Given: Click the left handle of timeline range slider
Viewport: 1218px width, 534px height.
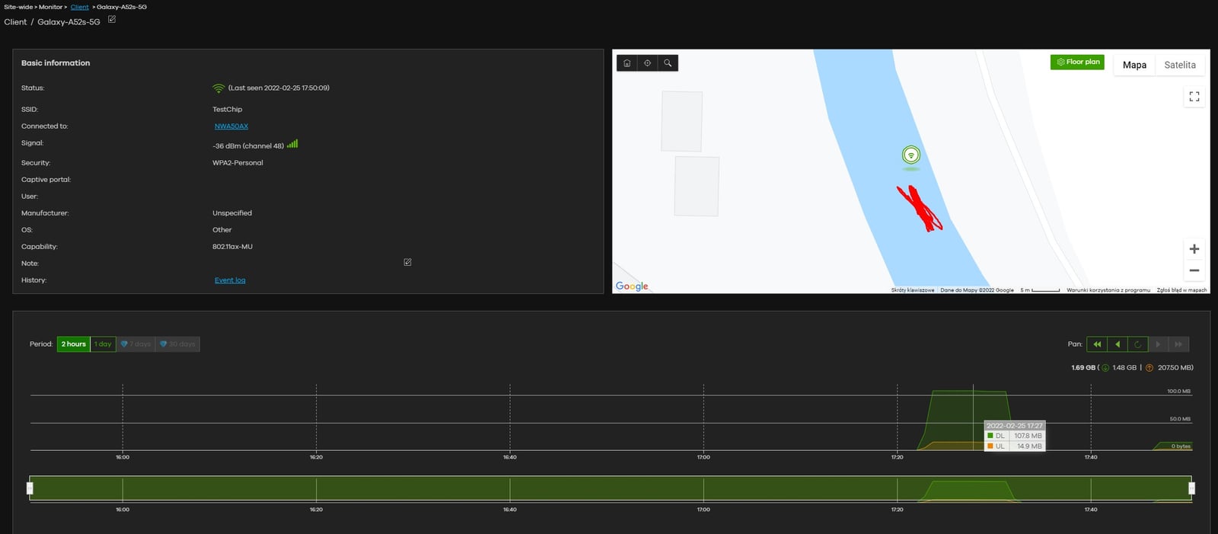Looking at the screenshot, I should 30,488.
